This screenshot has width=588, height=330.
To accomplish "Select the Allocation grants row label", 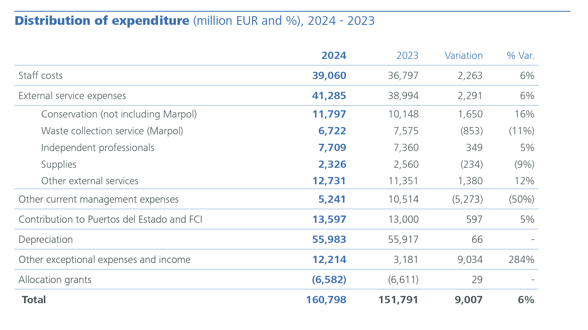I will pos(55,279).
